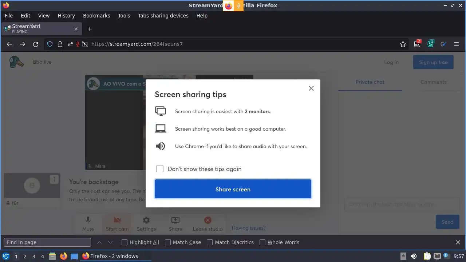
Task: Enable Match Case checkbox
Action: coord(168,242)
